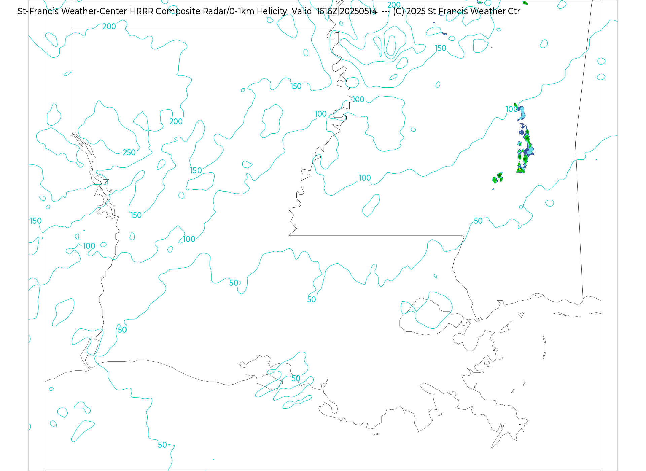
Task: Click the "St-Francis Weather-Center HRRR Composite Radar/0-1km Helicity" title
Action: point(152,11)
